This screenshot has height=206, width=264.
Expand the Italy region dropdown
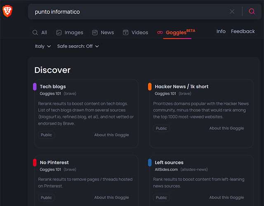pos(43,46)
